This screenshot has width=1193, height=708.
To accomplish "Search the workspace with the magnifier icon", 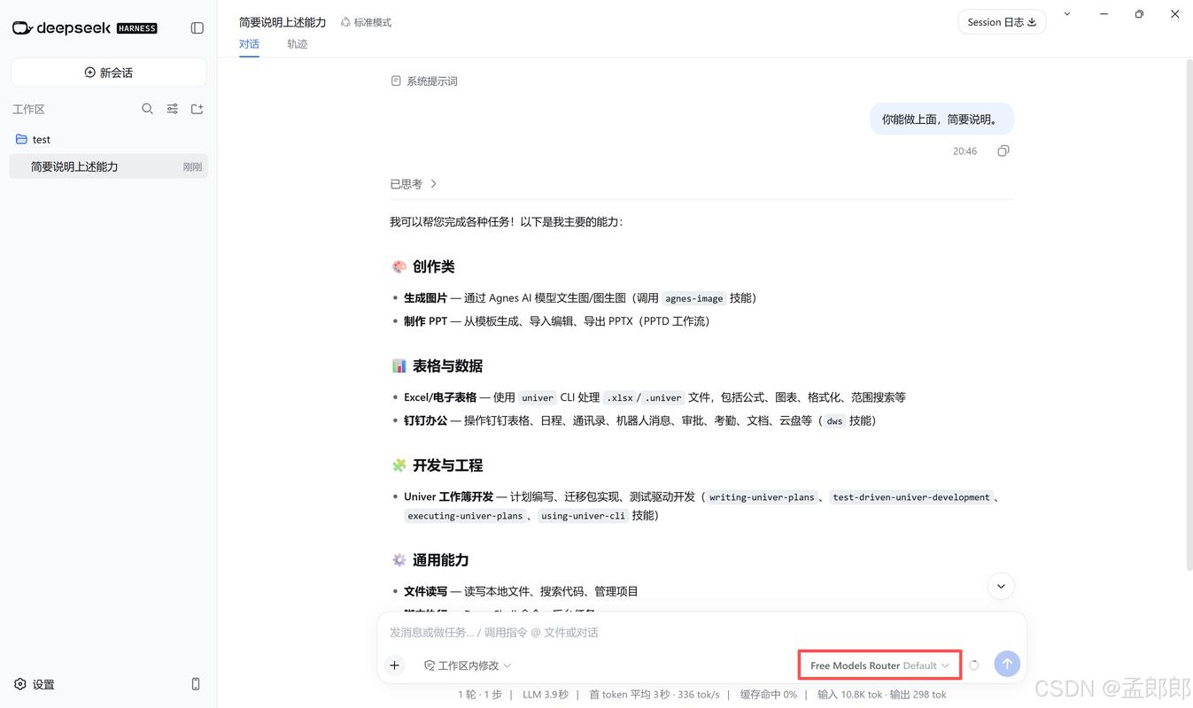I will (x=148, y=109).
